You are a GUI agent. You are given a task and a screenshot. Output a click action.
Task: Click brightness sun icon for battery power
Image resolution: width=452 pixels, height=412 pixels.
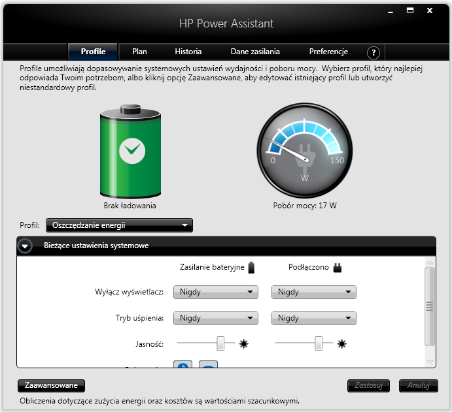[x=243, y=344]
